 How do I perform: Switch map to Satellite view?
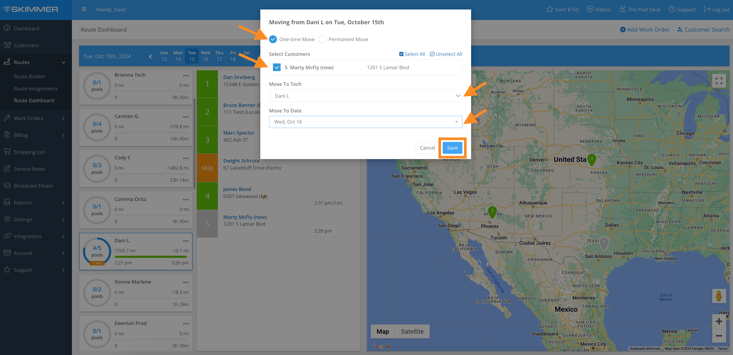click(412, 331)
